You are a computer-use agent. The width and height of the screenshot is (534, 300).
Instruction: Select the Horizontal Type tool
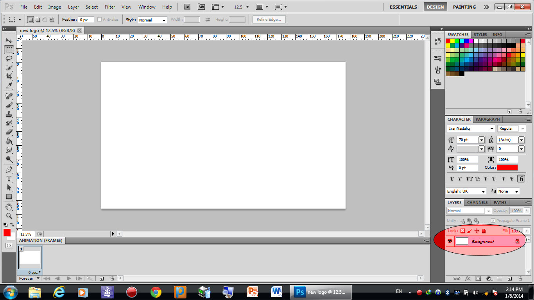[x=9, y=179]
